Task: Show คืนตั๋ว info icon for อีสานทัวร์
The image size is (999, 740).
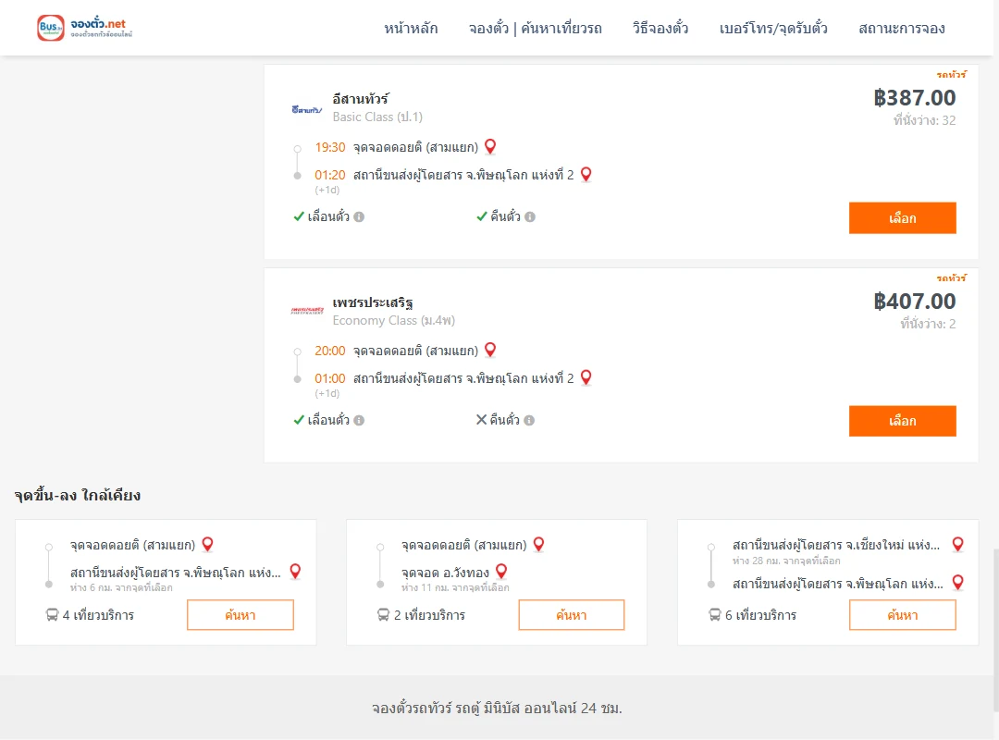Action: click(530, 216)
